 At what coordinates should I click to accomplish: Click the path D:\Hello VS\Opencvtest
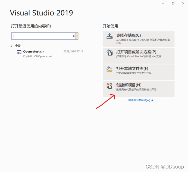[38, 56]
